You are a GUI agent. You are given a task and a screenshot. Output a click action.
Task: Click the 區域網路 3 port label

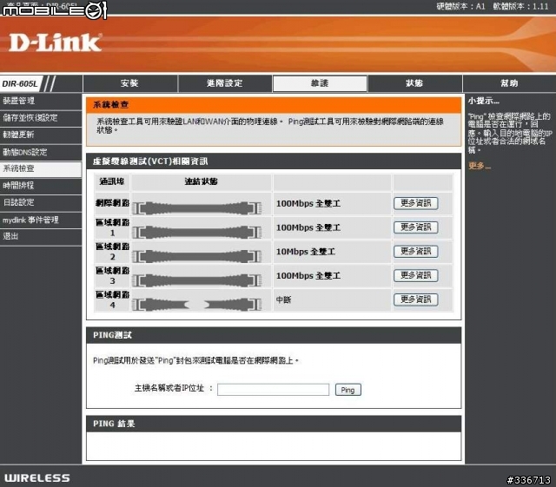pos(112,276)
